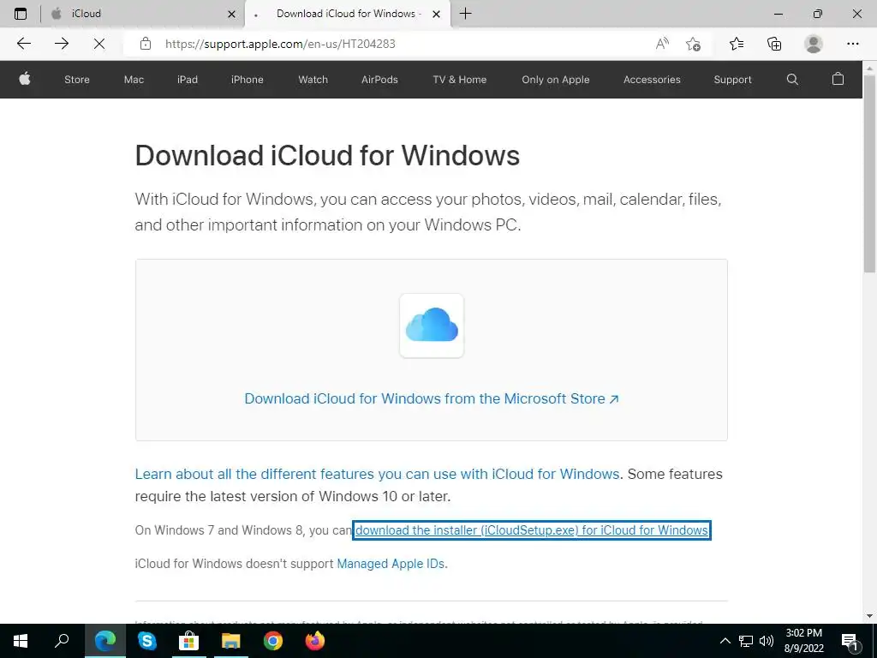
Task: Open the iPad menu item
Action: [188, 80]
